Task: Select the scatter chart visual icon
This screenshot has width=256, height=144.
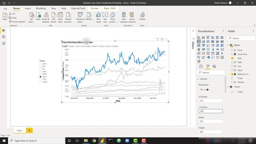Action: click(208, 45)
